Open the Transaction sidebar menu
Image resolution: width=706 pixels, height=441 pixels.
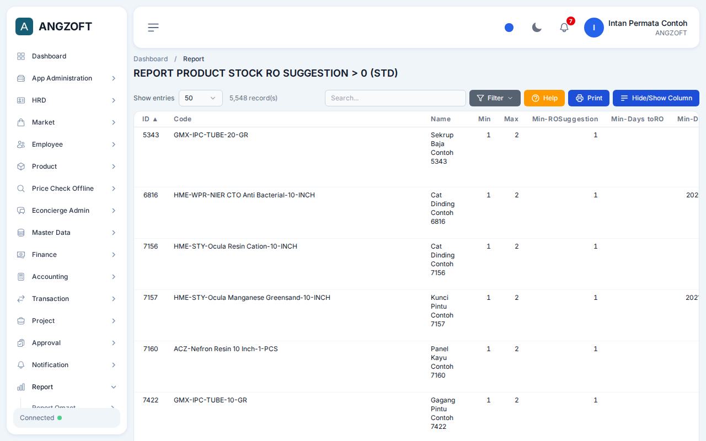(67, 299)
